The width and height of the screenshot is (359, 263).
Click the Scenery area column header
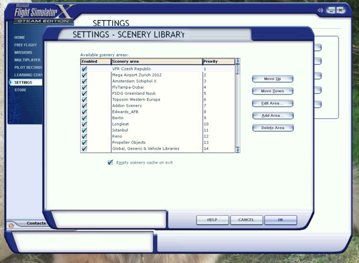point(157,61)
